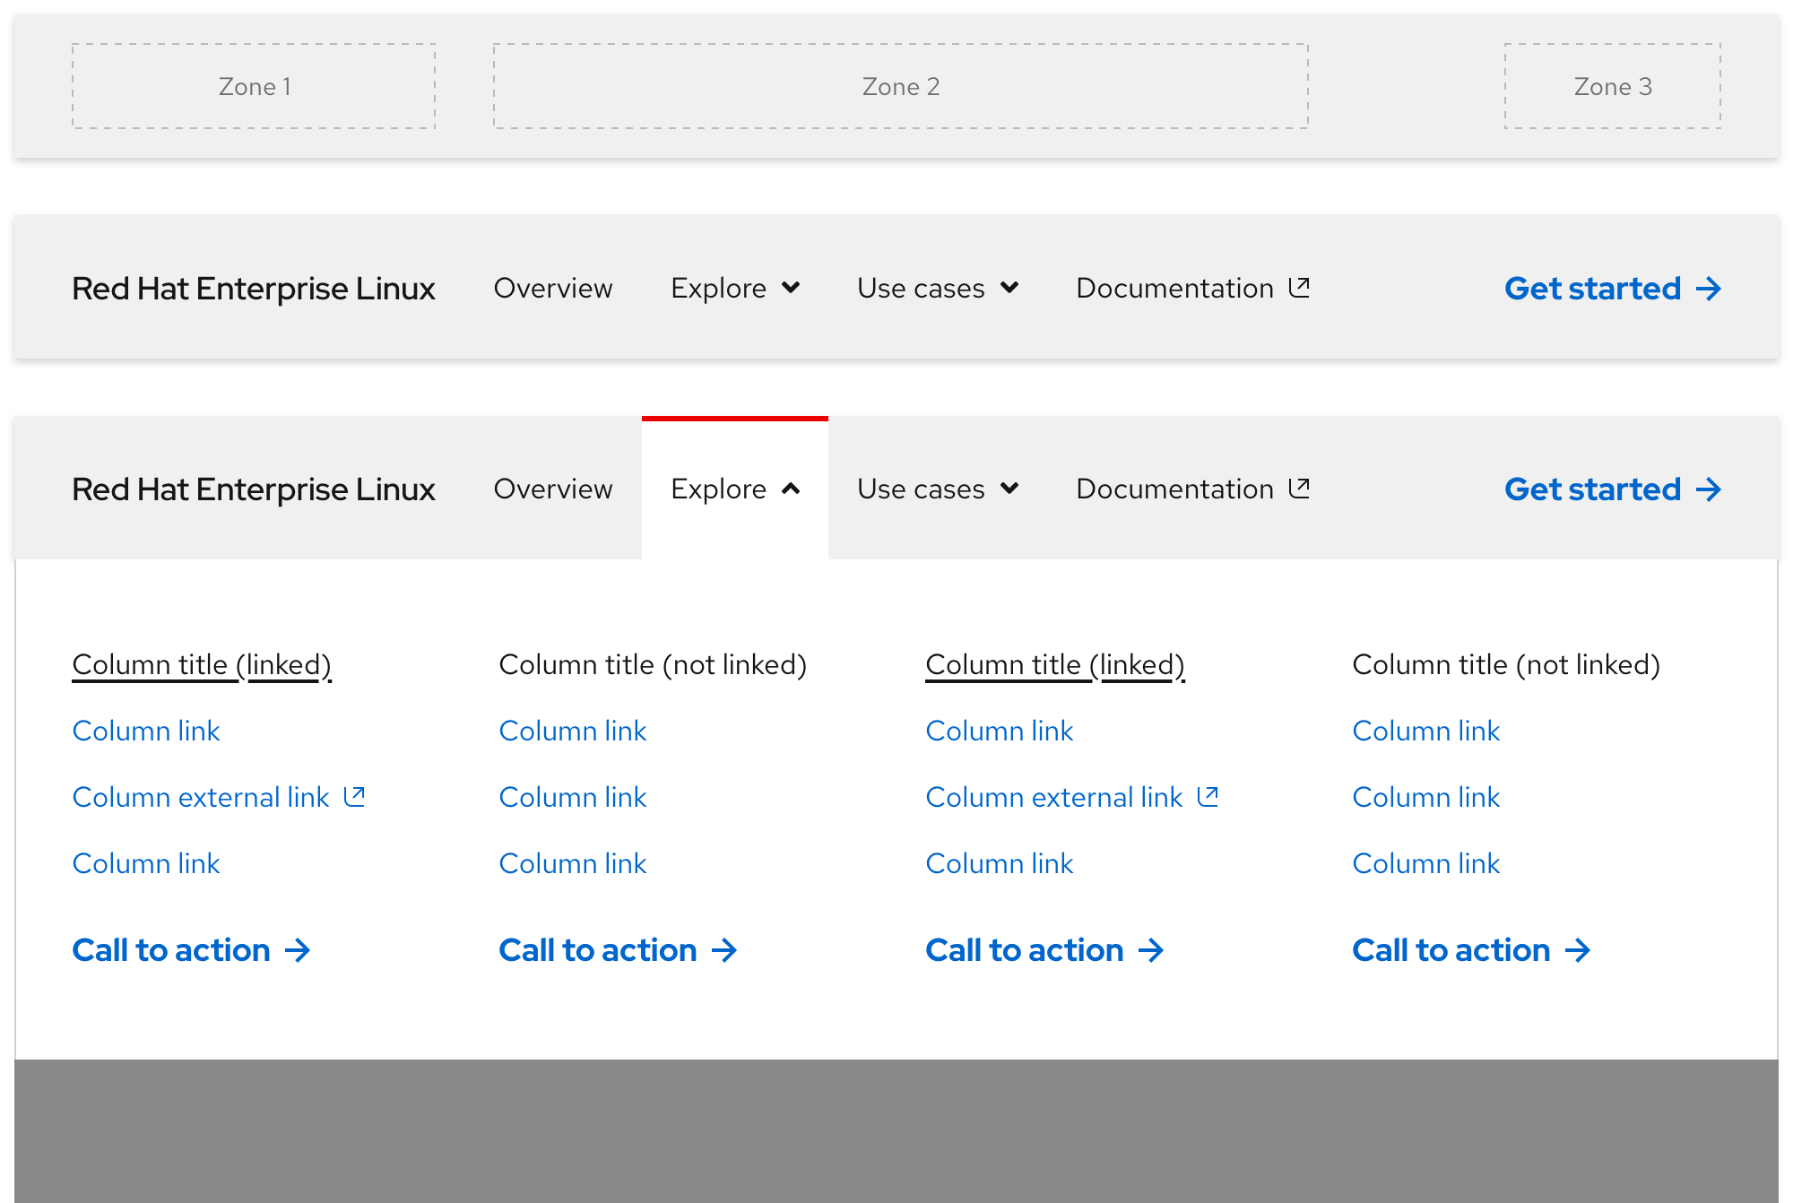Click external icon in third column external link
This screenshot has height=1203, width=1793.
(1208, 796)
